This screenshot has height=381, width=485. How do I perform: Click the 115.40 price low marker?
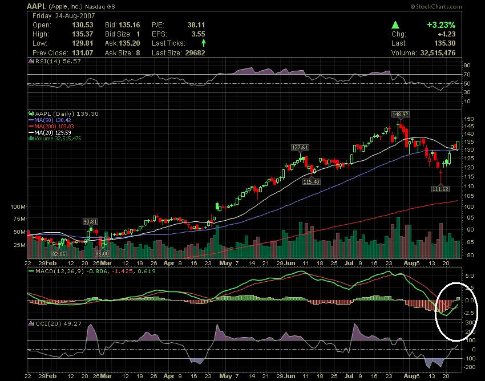[x=311, y=181]
